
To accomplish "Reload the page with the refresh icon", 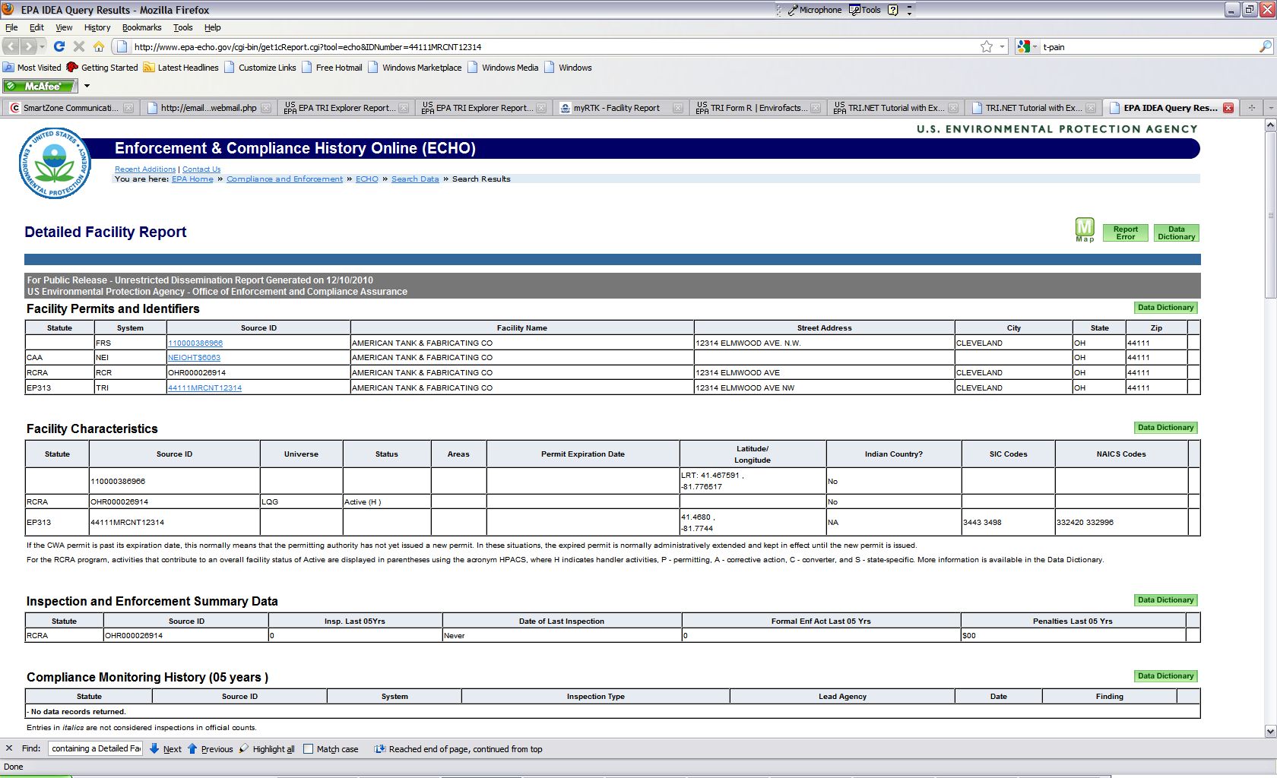I will 59,46.
